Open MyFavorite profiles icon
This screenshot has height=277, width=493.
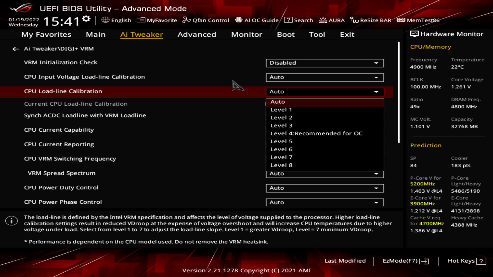click(x=140, y=20)
